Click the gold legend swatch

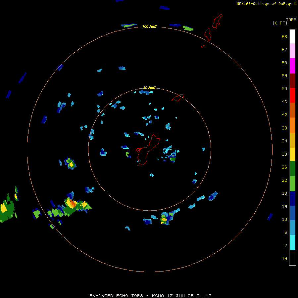(x=292, y=140)
